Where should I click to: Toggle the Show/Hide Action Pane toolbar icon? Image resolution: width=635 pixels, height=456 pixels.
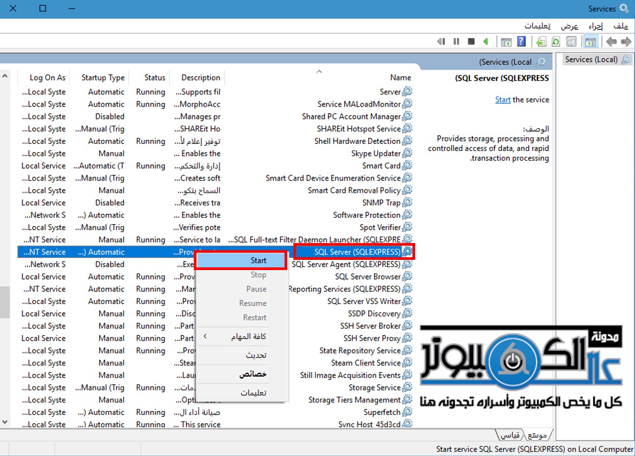click(x=506, y=42)
